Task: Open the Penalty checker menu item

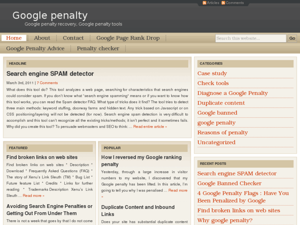Action: [98, 48]
